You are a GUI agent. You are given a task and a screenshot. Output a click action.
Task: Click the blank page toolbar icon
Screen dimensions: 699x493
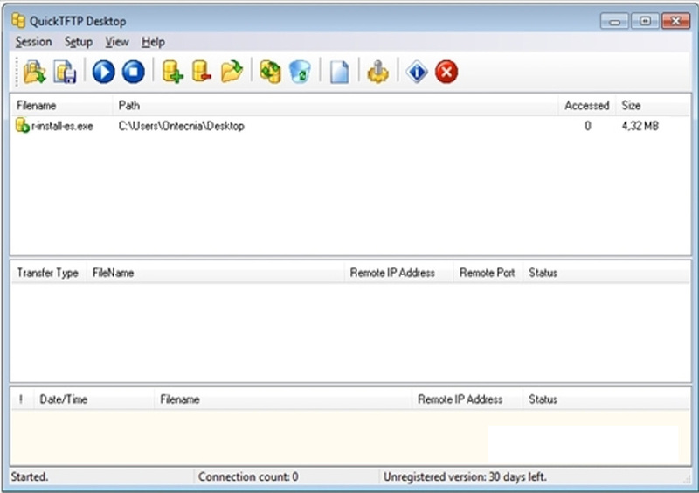[339, 72]
